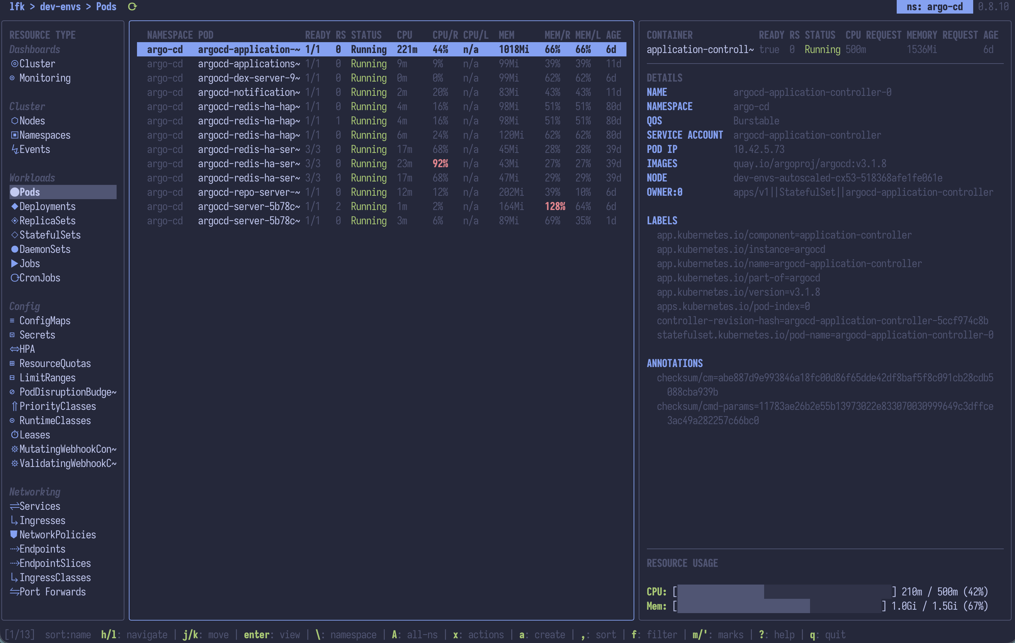Select the Jobs play-arrow icon

[x=14, y=264]
